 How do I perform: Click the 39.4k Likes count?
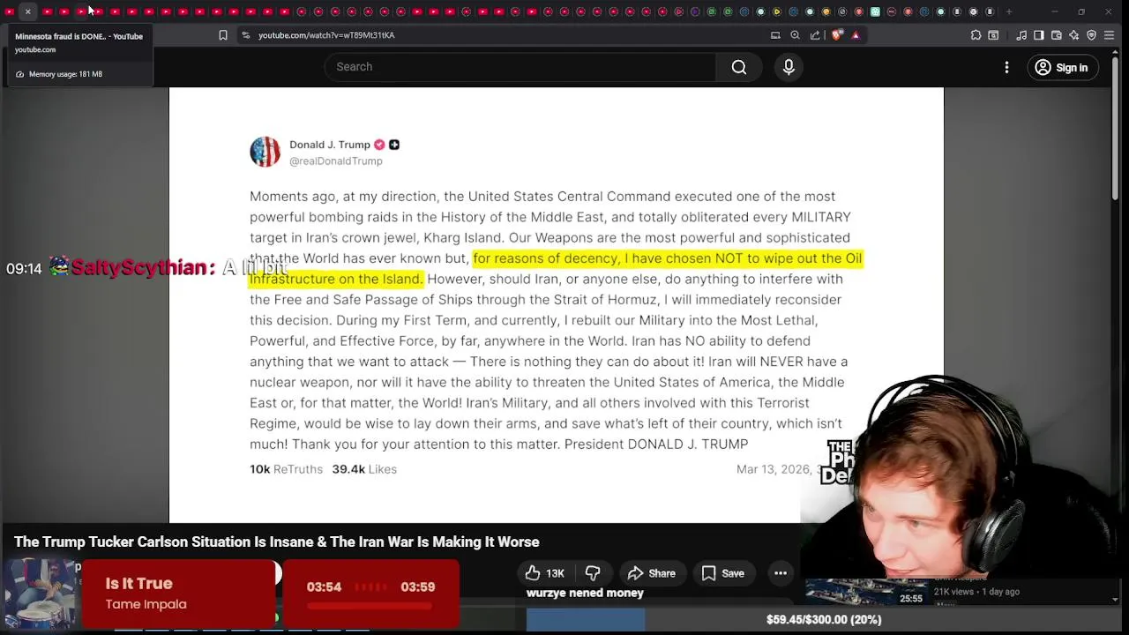tap(364, 469)
